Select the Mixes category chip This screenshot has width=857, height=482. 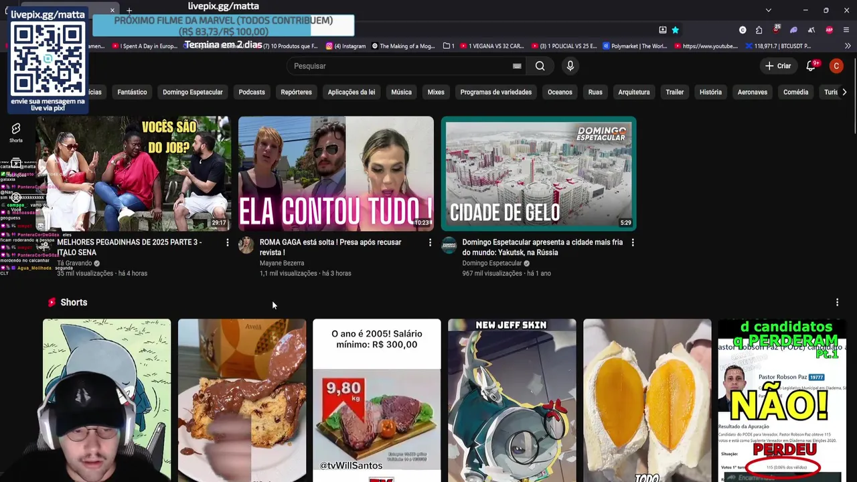(436, 92)
